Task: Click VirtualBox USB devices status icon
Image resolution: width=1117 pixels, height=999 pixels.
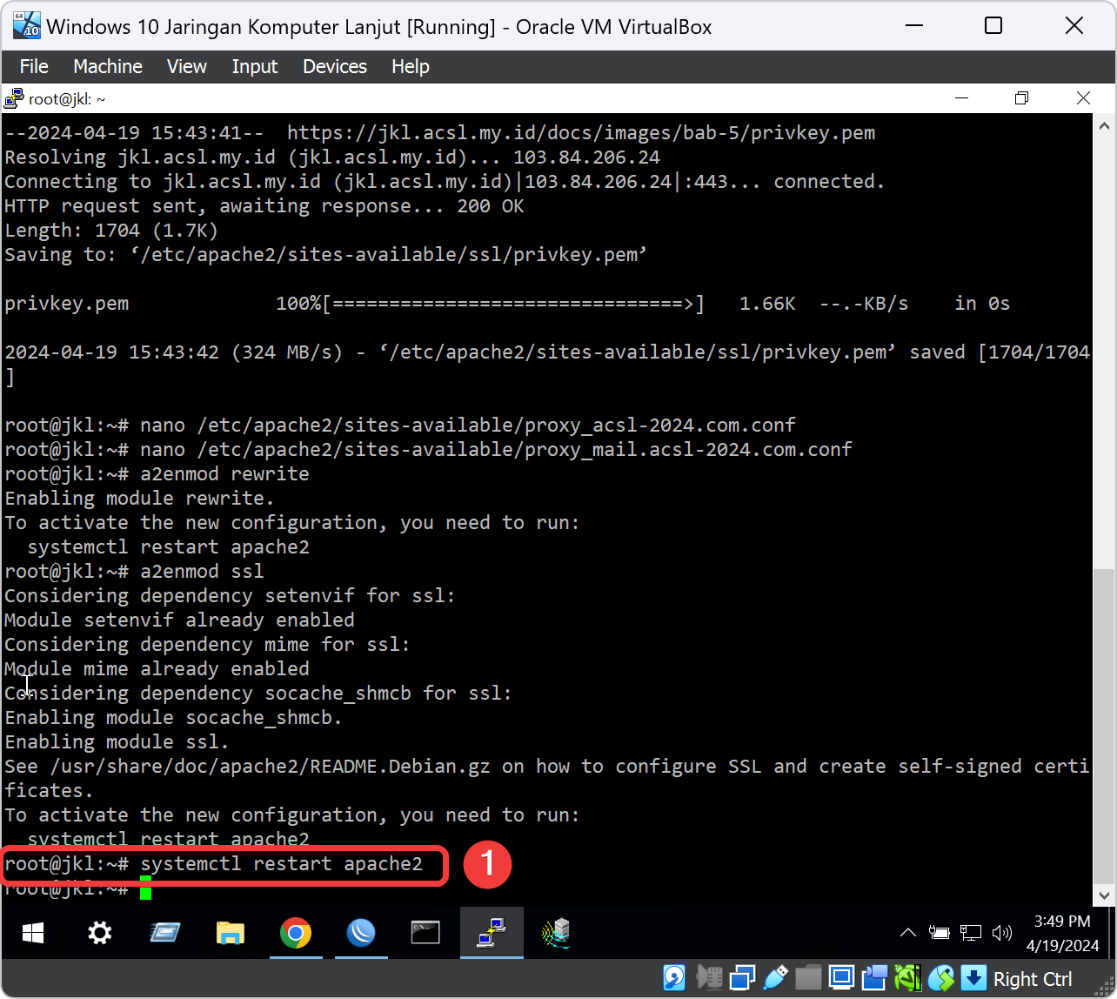Action: (776, 978)
